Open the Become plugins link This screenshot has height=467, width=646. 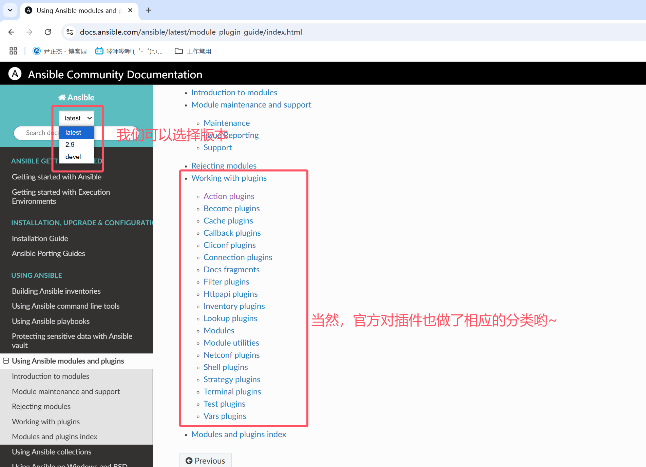[x=232, y=209]
